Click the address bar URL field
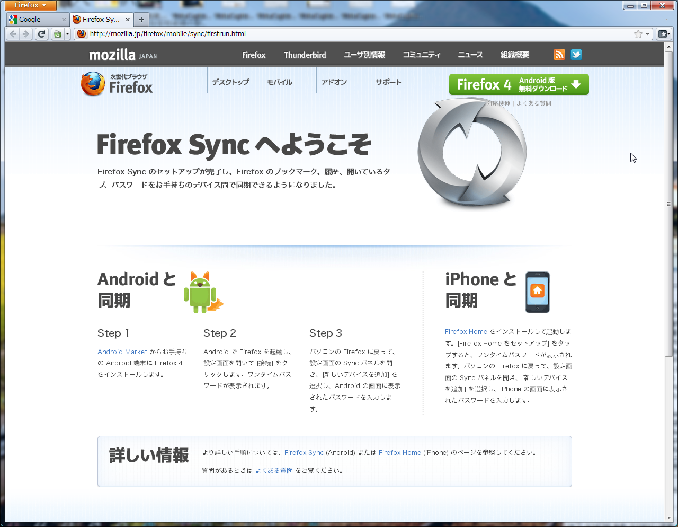 [360, 34]
